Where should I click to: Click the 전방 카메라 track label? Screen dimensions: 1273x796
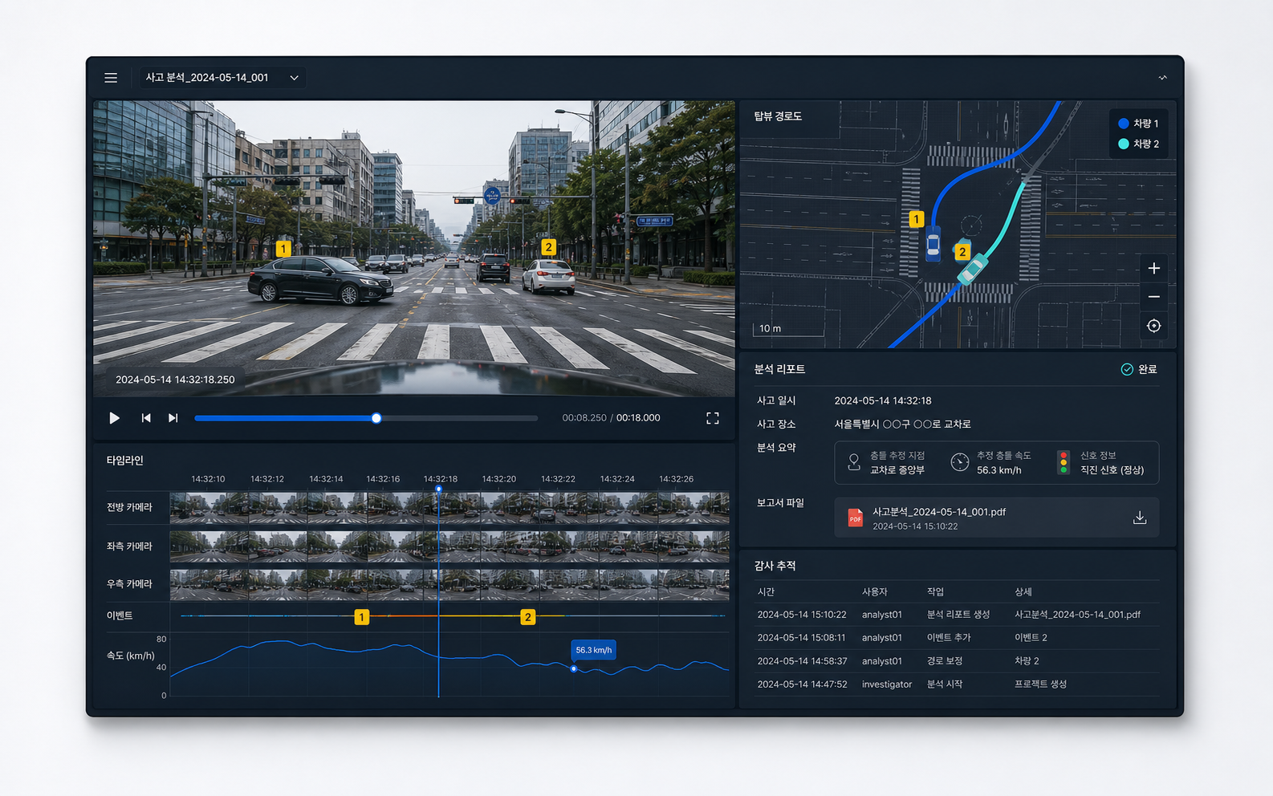(x=129, y=507)
